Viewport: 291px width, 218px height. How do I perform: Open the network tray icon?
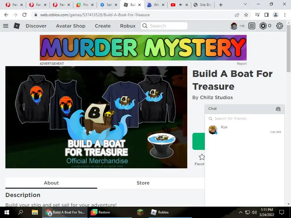pos(248,212)
